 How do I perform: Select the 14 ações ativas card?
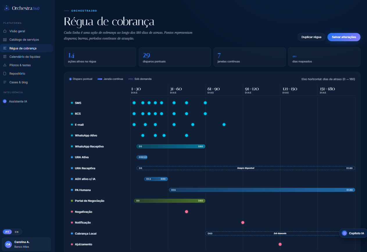click(x=100, y=57)
